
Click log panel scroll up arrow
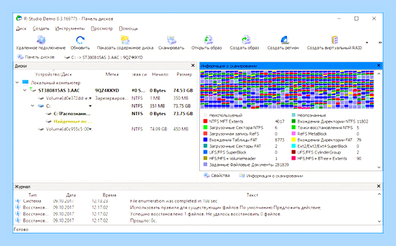click(x=379, y=194)
